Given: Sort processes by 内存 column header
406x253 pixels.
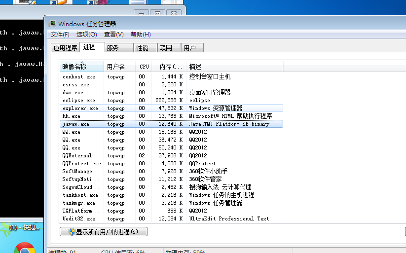Looking at the screenshot, I should 169,67.
